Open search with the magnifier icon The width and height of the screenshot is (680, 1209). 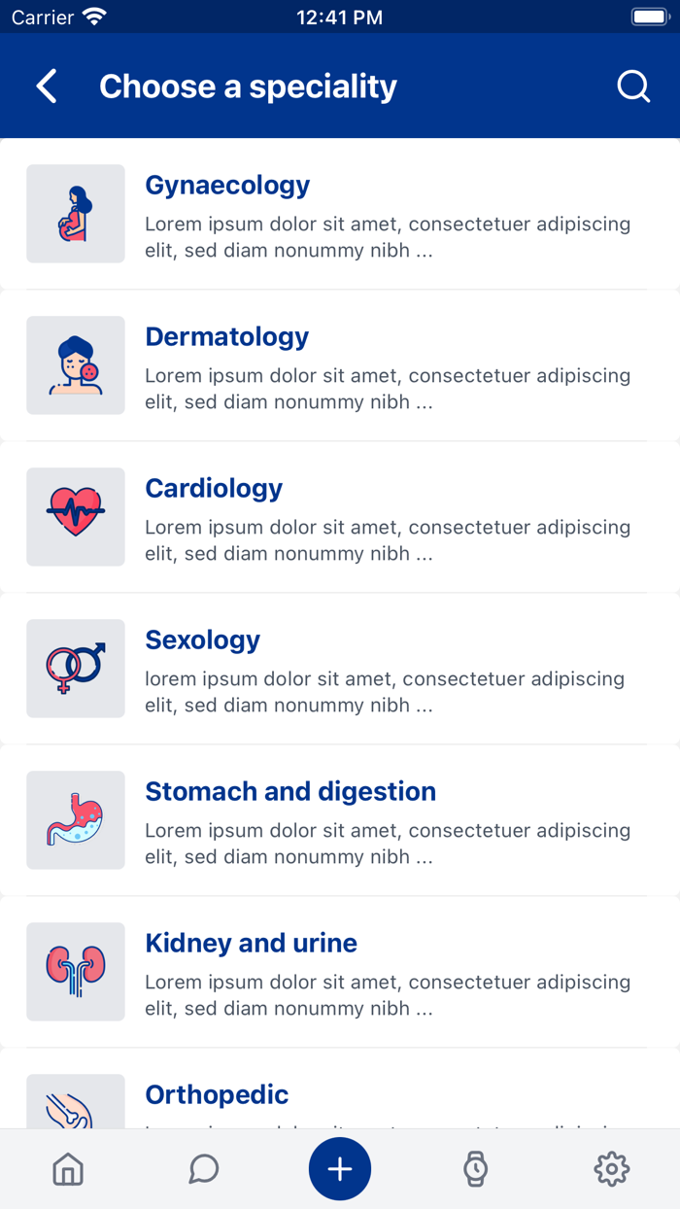(633, 86)
